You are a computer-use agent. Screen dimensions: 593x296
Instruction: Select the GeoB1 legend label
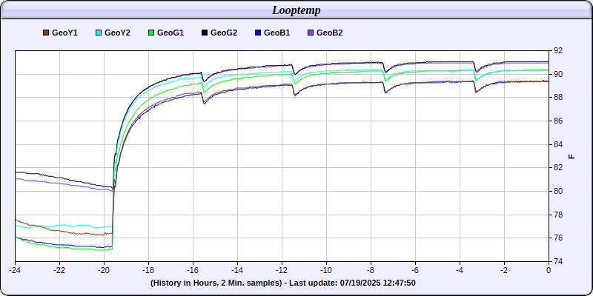pyautogui.click(x=276, y=33)
